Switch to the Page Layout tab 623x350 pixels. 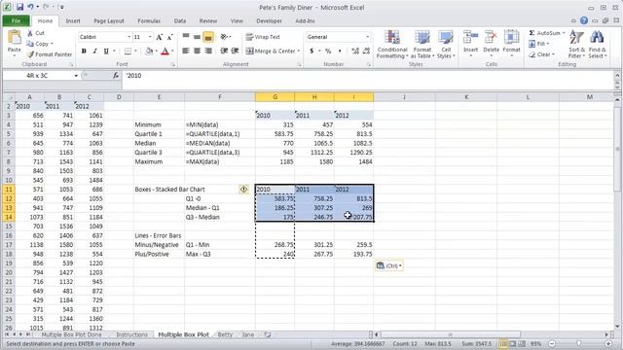pos(109,21)
